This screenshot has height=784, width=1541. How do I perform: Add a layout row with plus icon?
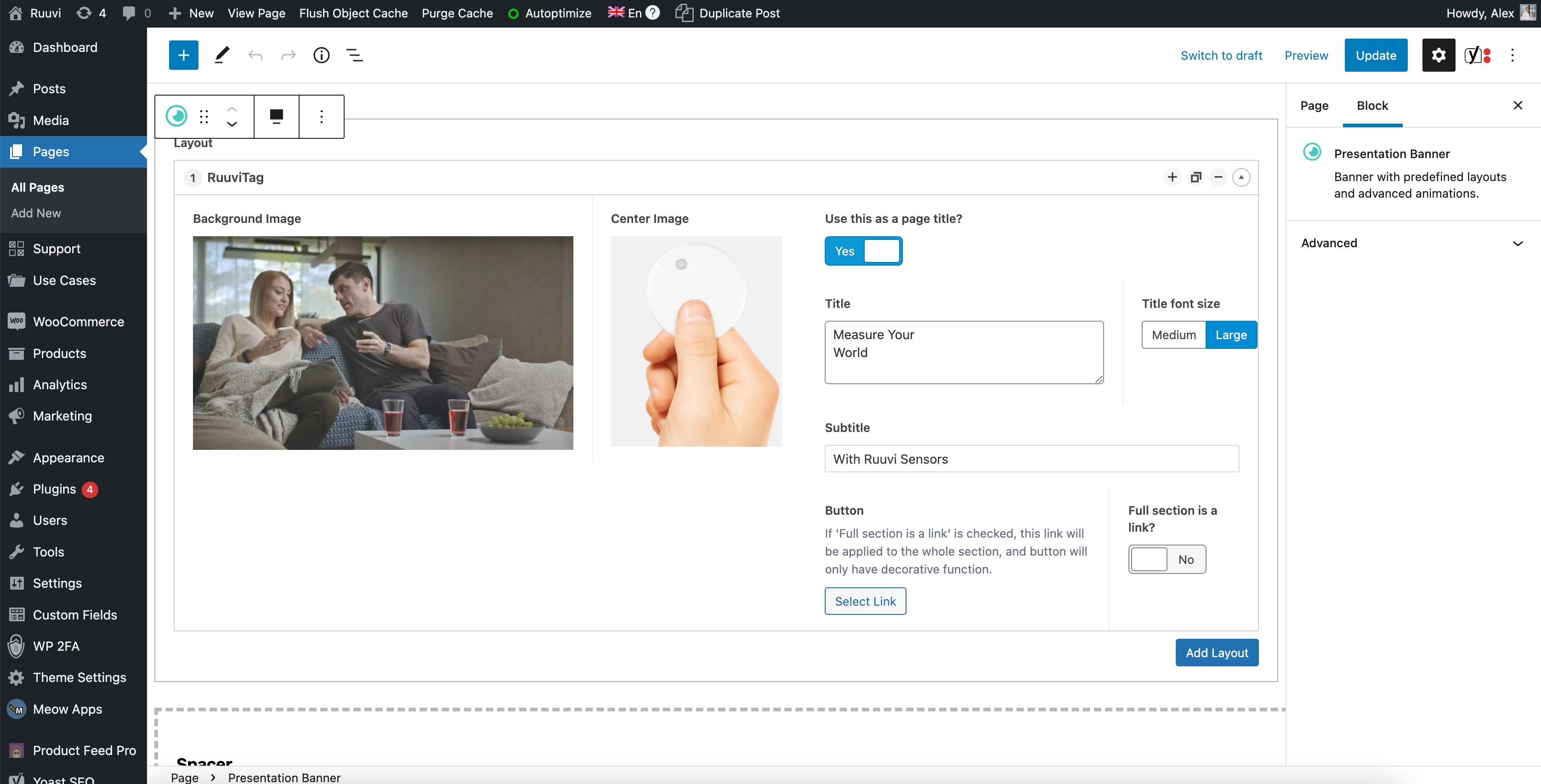1172,177
